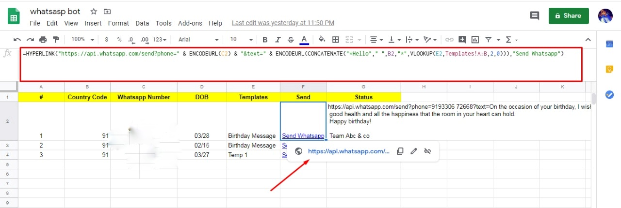Open the Arial font dropdown
The width and height of the screenshot is (621, 208).
coord(198,40)
